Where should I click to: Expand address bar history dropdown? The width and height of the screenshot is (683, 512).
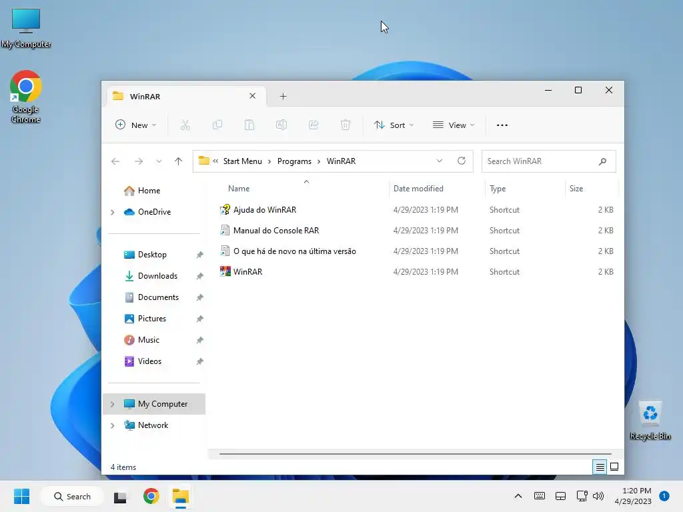pos(440,161)
